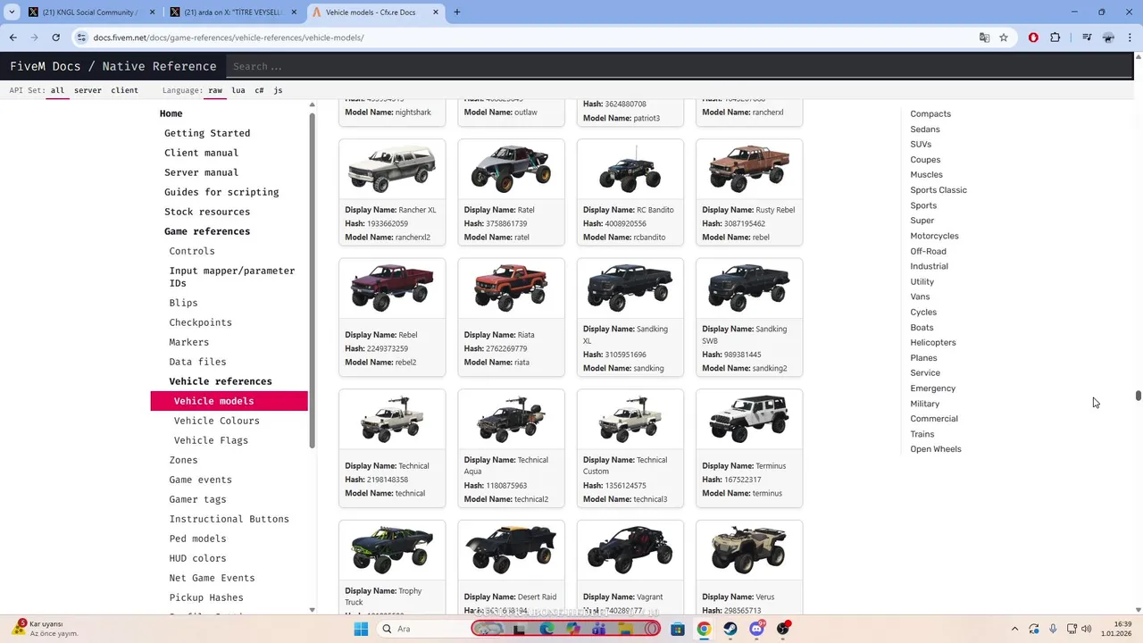Go to Helicopters category
1143x643 pixels.
pos(933,343)
